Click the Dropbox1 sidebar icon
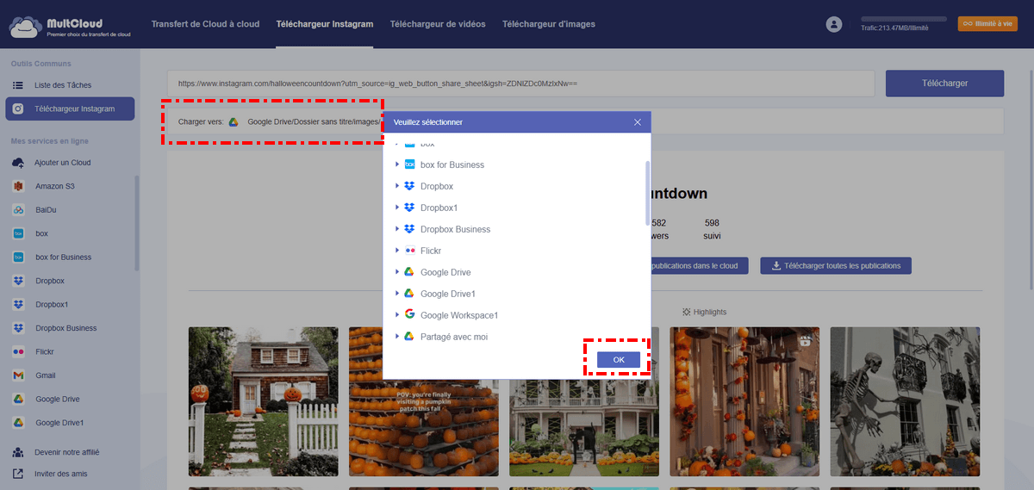 (18, 305)
